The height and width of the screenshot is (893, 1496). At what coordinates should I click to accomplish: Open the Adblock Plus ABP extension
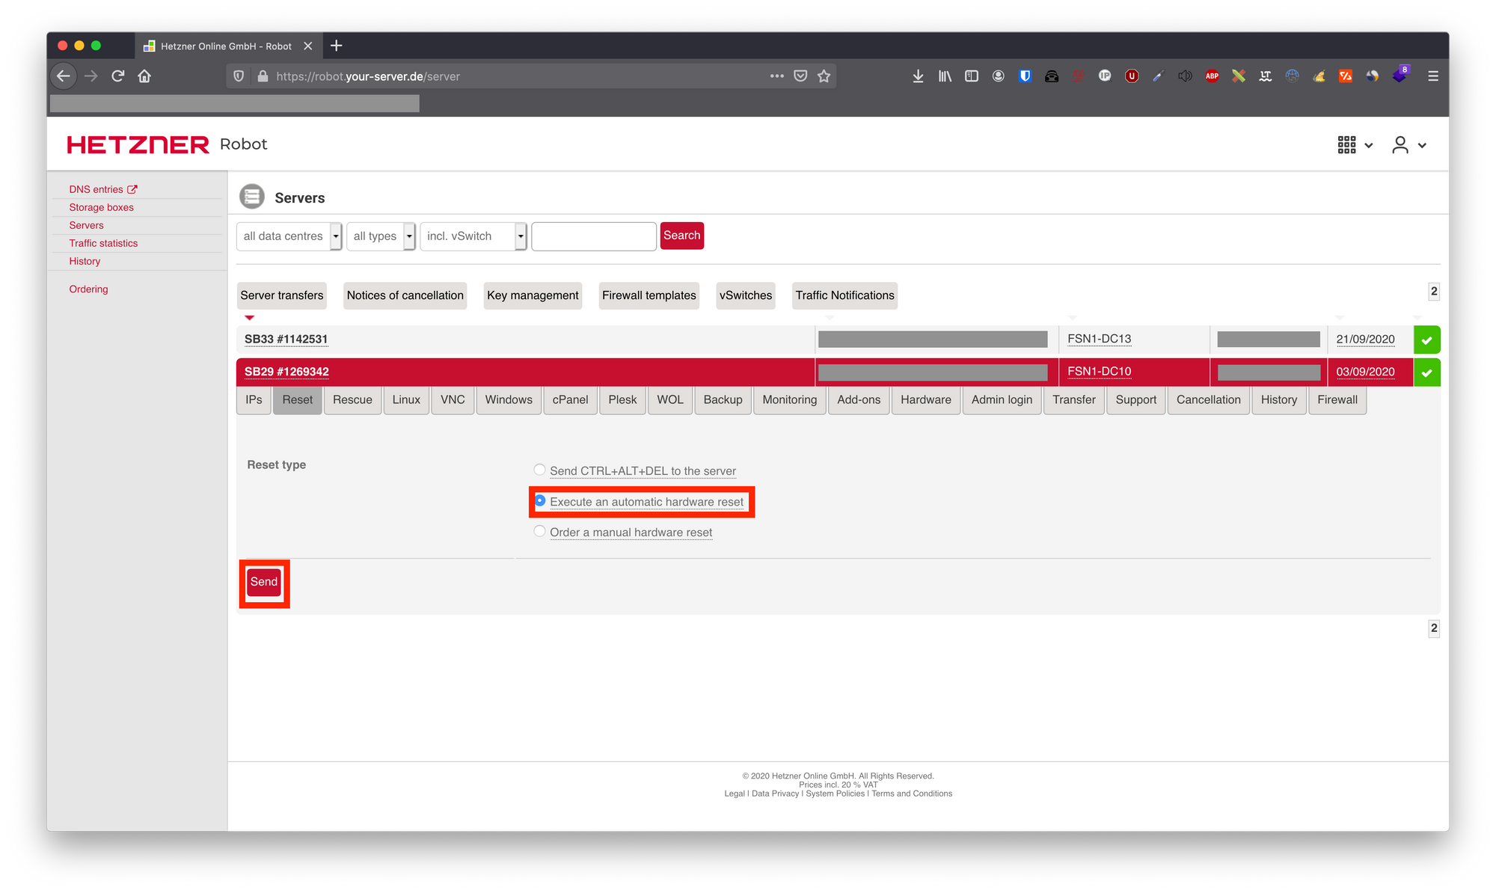point(1212,76)
